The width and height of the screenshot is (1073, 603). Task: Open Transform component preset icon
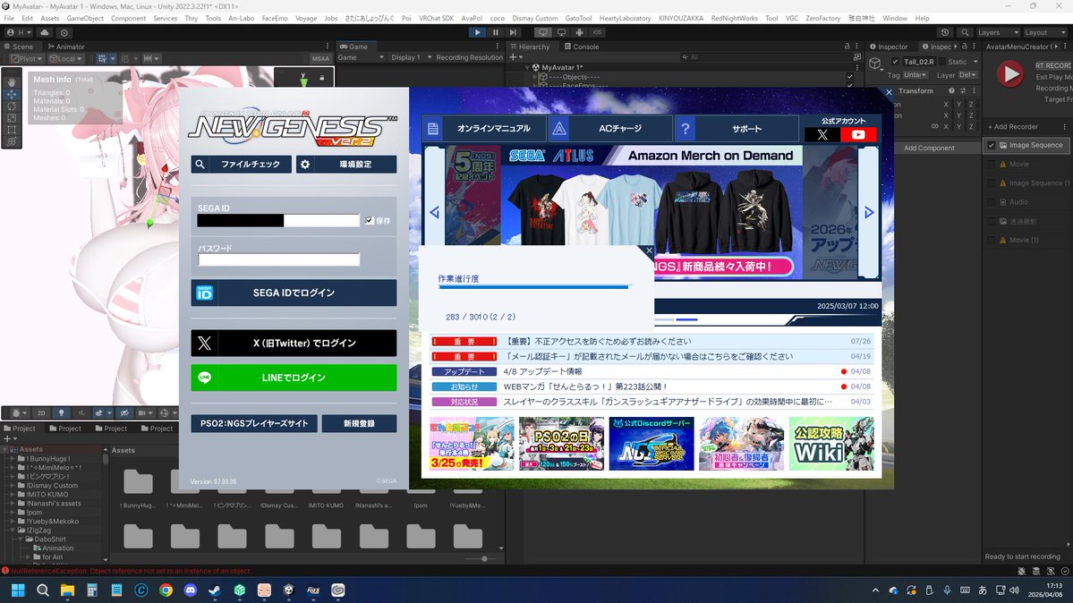click(x=963, y=90)
